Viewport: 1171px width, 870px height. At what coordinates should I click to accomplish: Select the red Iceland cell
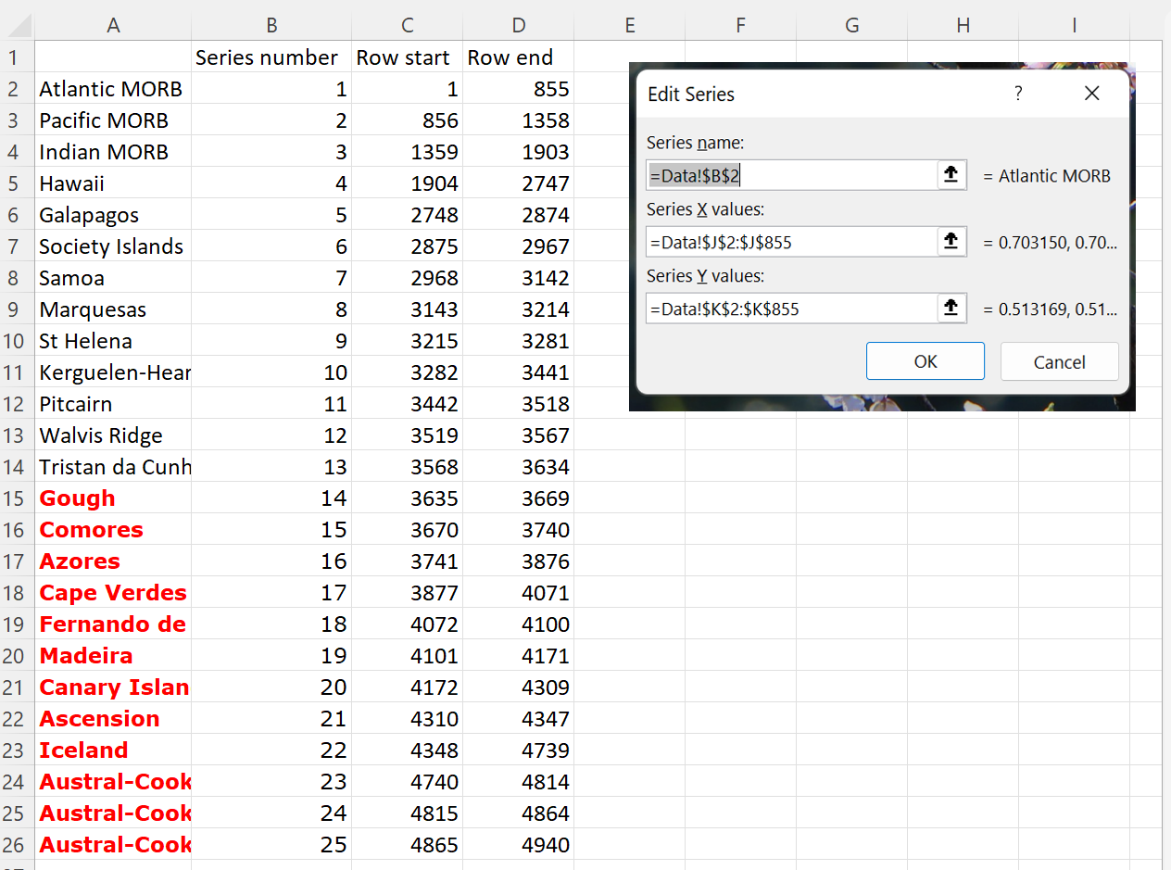click(x=113, y=750)
